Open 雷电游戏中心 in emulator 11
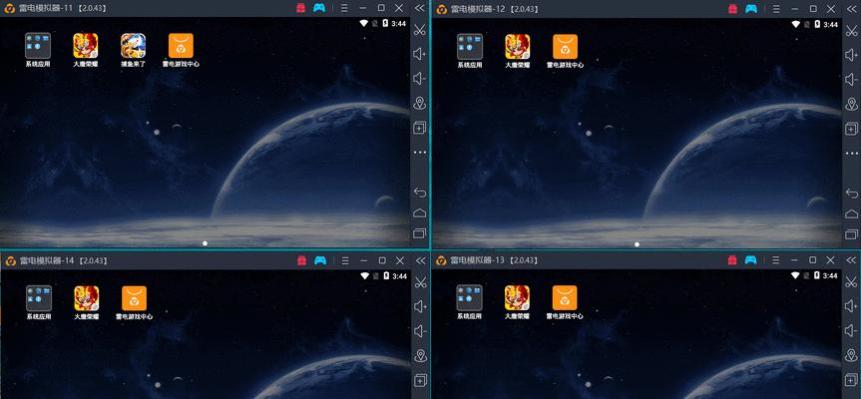Image resolution: width=861 pixels, height=399 pixels. click(x=181, y=46)
